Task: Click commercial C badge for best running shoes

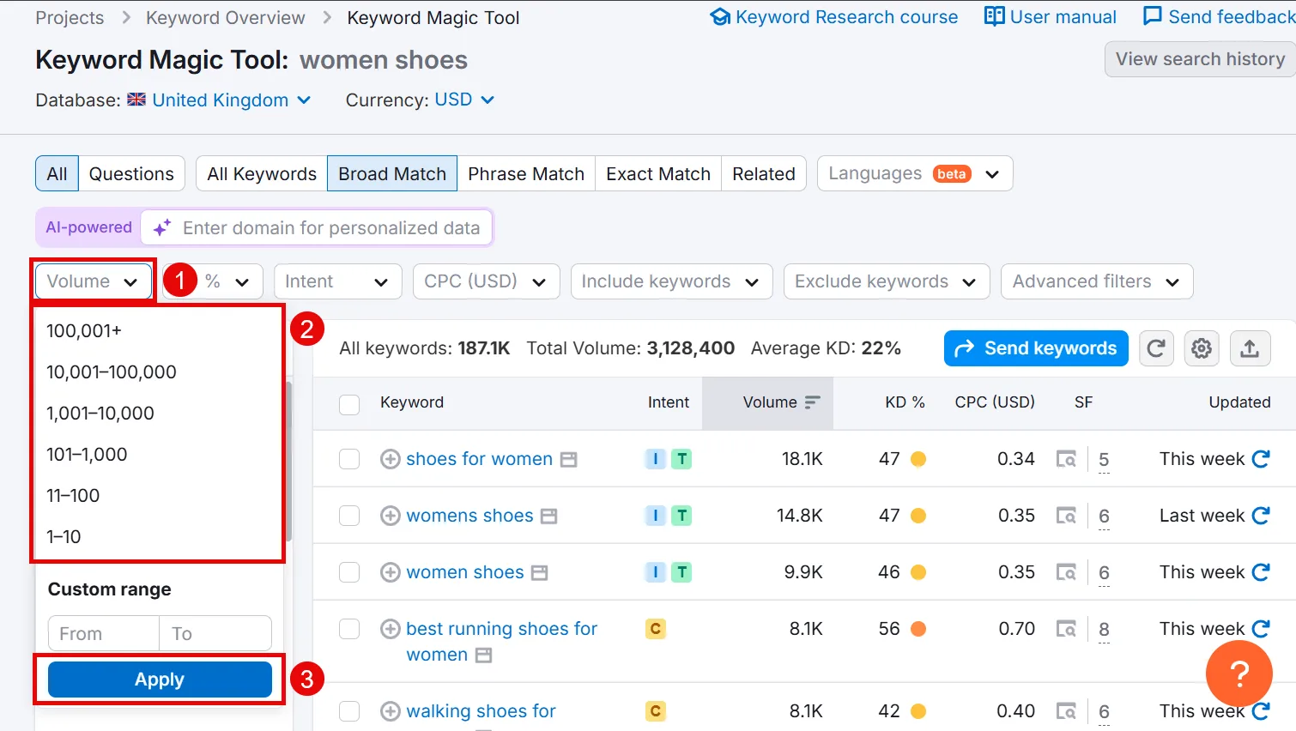Action: 656,629
